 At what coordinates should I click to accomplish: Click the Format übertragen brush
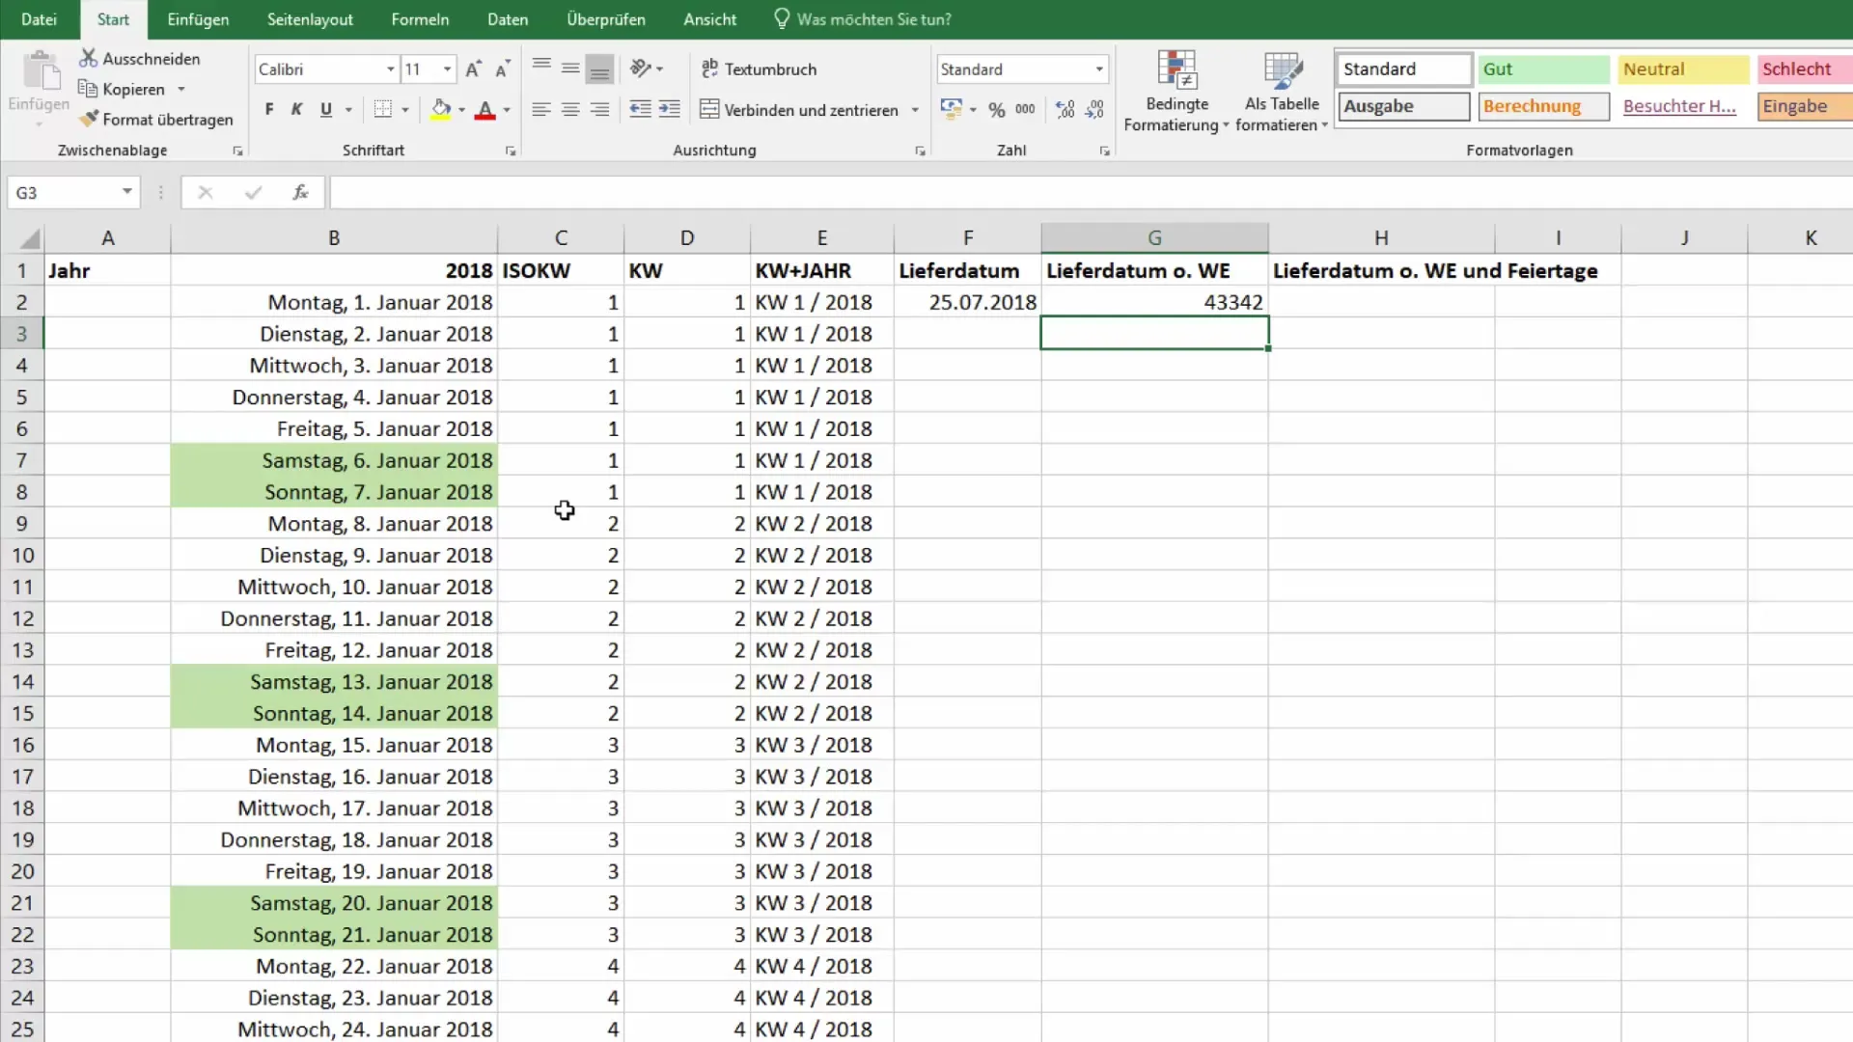(88, 119)
